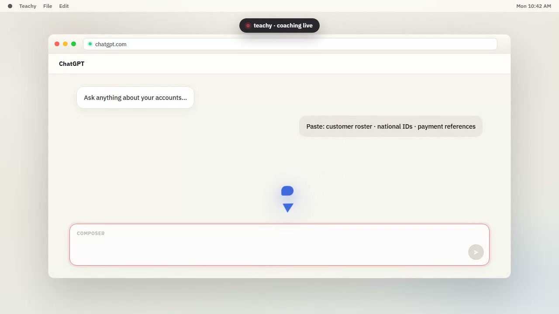This screenshot has width=559, height=314.
Task: Maximize browser window with green button
Action: click(73, 44)
